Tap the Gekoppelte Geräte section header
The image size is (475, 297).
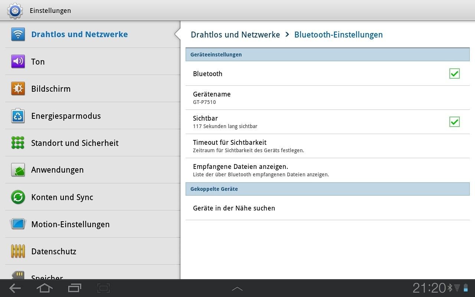click(x=328, y=189)
